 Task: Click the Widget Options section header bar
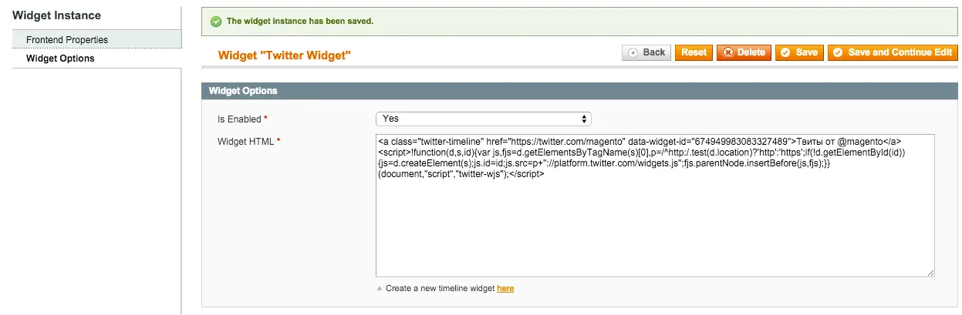(x=579, y=91)
